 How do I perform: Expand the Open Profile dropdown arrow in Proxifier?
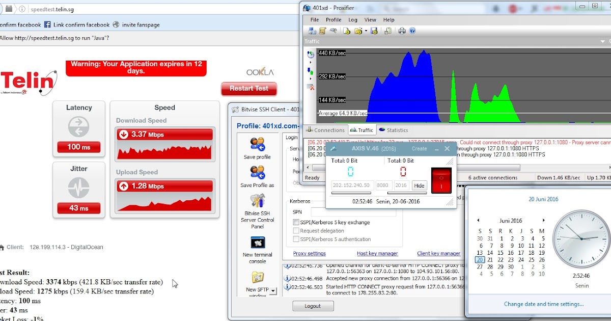366,31
